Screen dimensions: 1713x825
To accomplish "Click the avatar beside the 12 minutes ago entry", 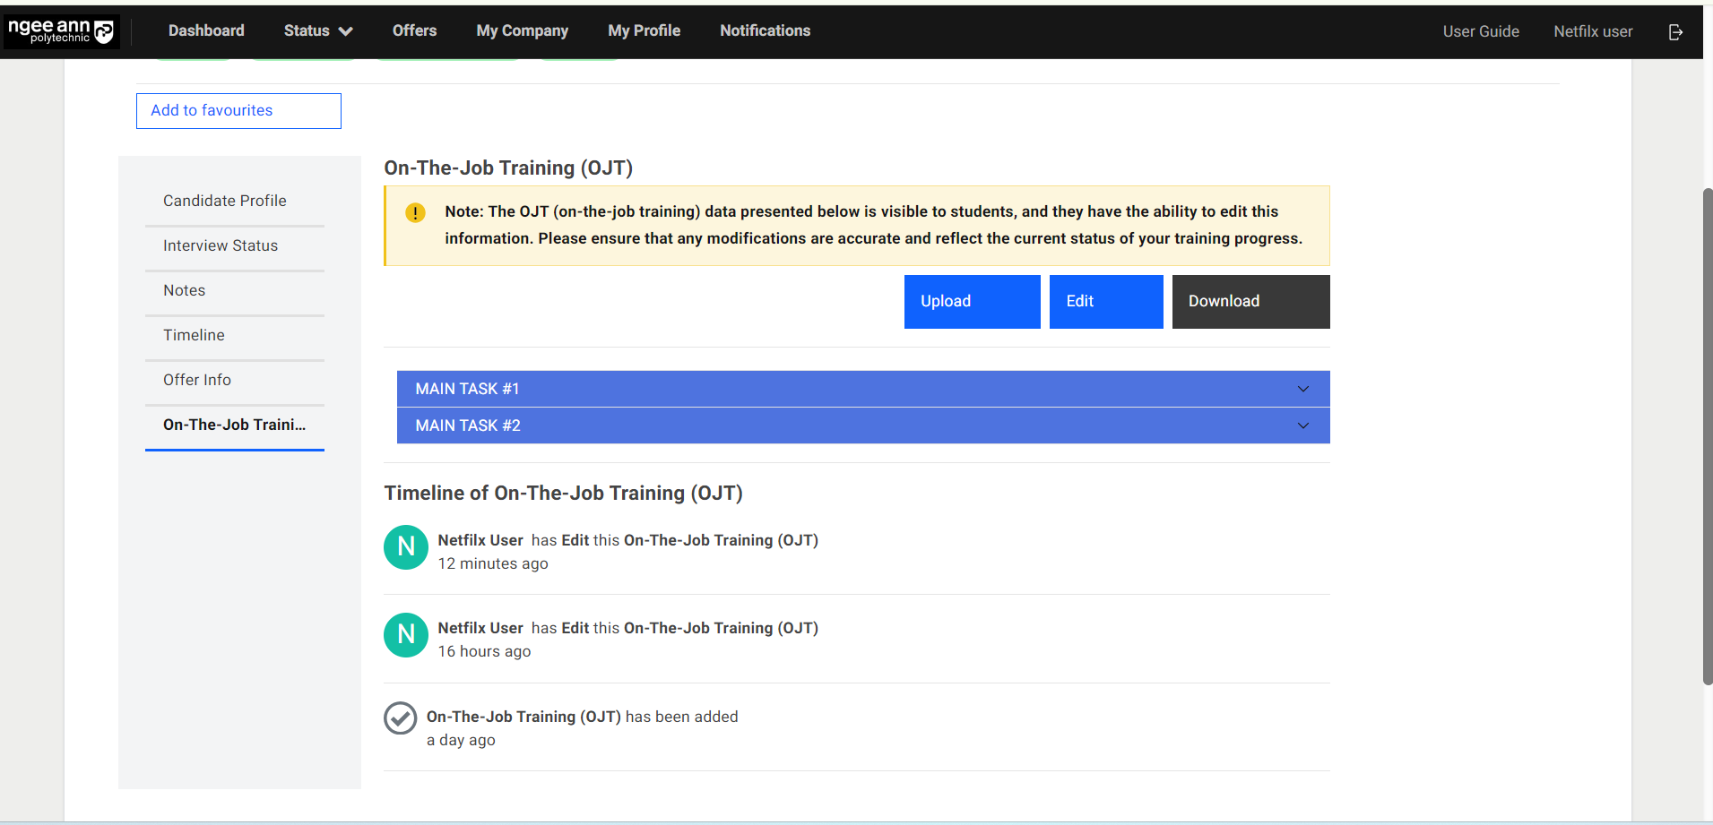I will pyautogui.click(x=406, y=547).
